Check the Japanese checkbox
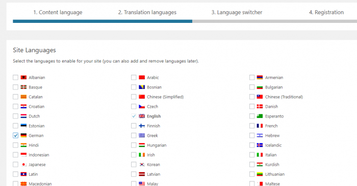This screenshot has width=357, height=186. (15, 165)
